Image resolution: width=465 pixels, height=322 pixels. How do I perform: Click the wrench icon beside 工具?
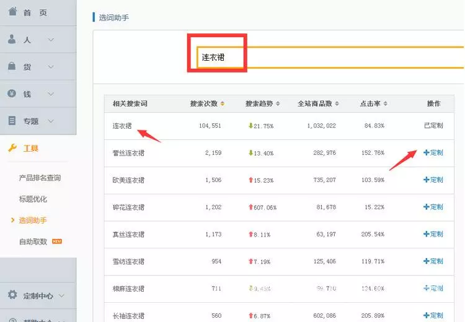pyautogui.click(x=12, y=148)
